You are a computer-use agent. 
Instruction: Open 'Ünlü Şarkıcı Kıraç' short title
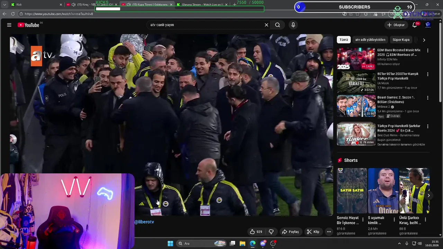tap(410, 220)
